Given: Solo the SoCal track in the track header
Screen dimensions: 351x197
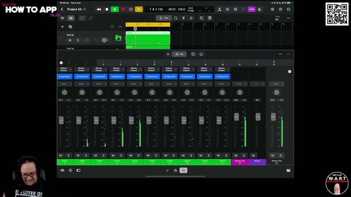Looking at the screenshot, I should [78, 40].
